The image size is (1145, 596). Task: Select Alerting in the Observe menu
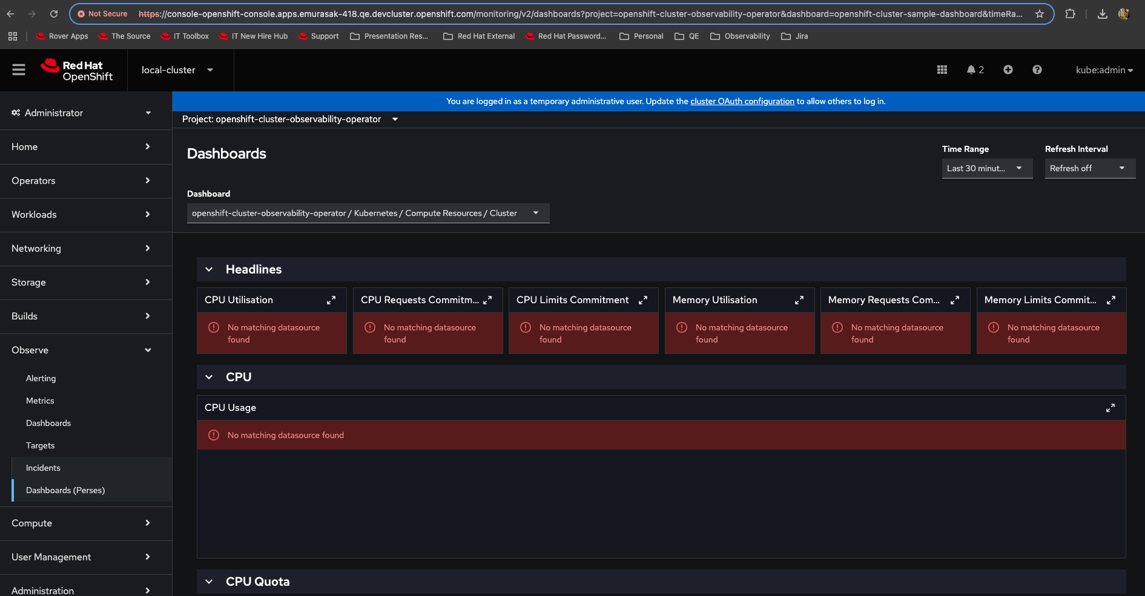pos(41,378)
